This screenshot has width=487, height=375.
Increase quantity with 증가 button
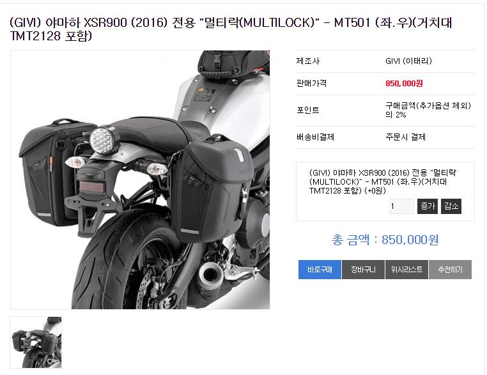pos(428,206)
